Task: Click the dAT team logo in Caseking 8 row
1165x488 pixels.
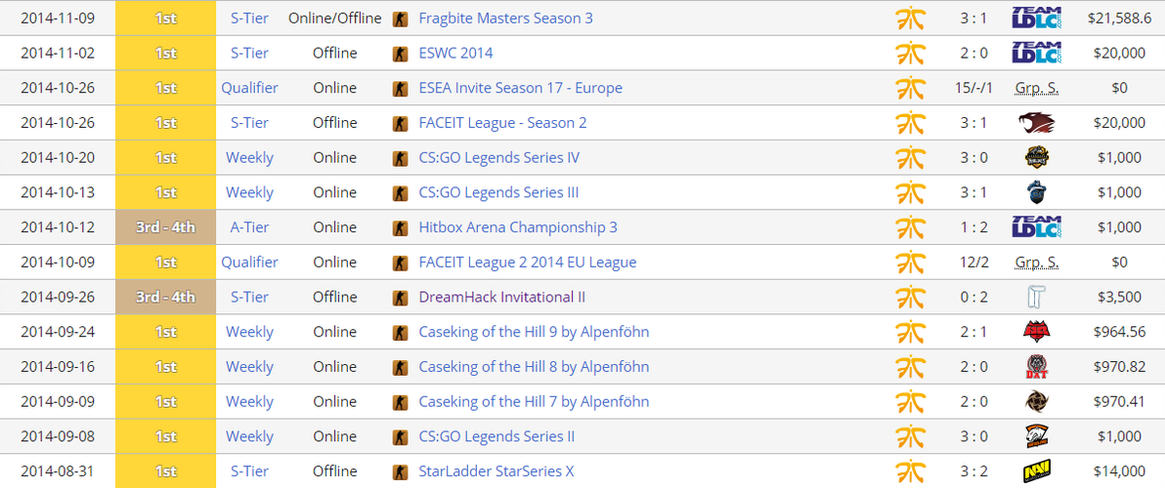Action: coord(1036,367)
